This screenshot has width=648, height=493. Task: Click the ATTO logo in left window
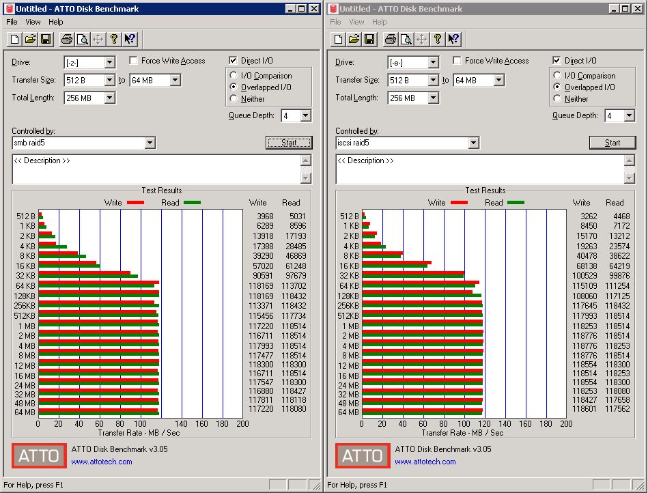(x=39, y=455)
